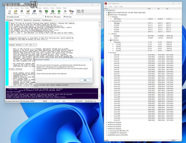Click Samsung SSD 980 PRO icon
Viewport: 186px width, 143px height.
pos(109,131)
